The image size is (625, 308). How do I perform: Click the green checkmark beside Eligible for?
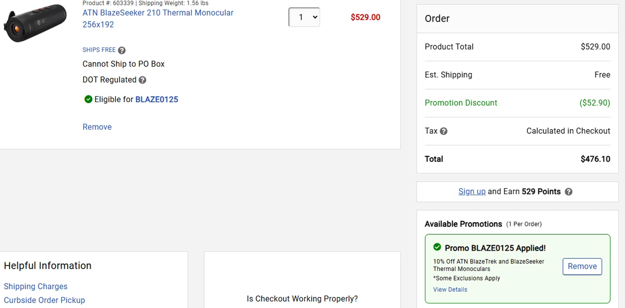click(x=88, y=99)
